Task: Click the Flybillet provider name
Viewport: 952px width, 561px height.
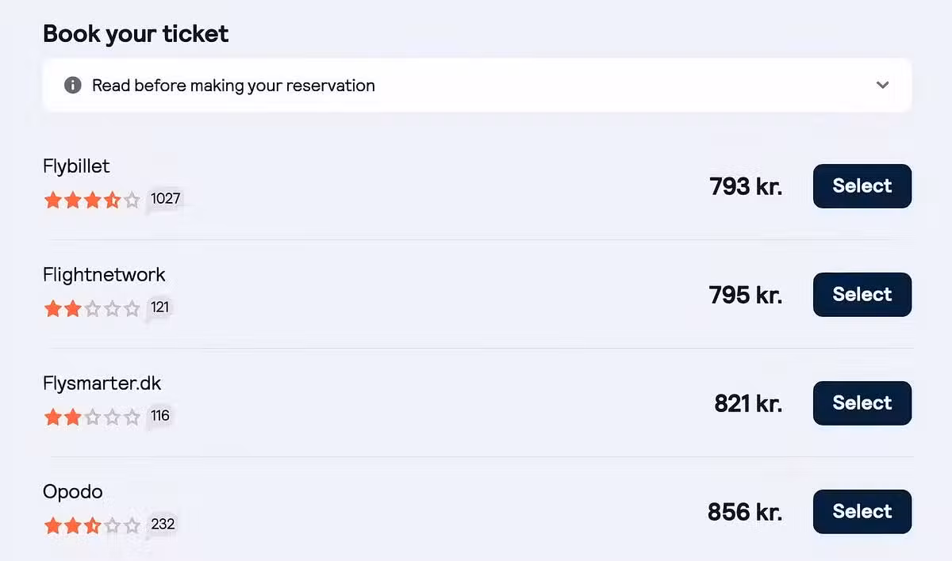Action: click(76, 166)
